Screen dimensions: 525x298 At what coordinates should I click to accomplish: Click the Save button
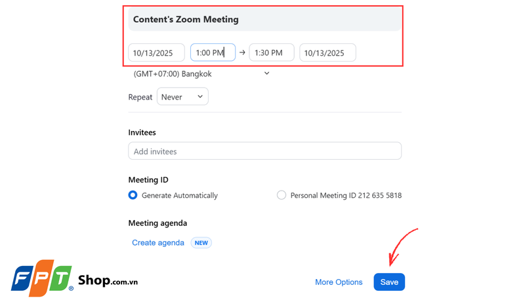click(x=389, y=282)
